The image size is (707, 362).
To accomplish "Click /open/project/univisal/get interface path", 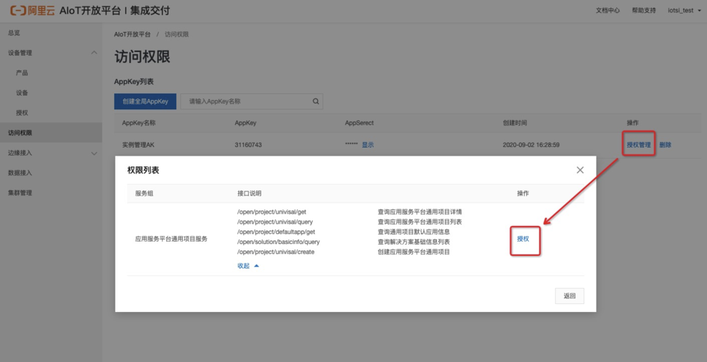I will click(272, 212).
